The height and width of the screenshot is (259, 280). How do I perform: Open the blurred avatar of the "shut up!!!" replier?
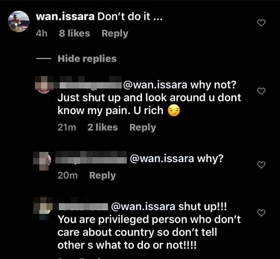(x=43, y=208)
